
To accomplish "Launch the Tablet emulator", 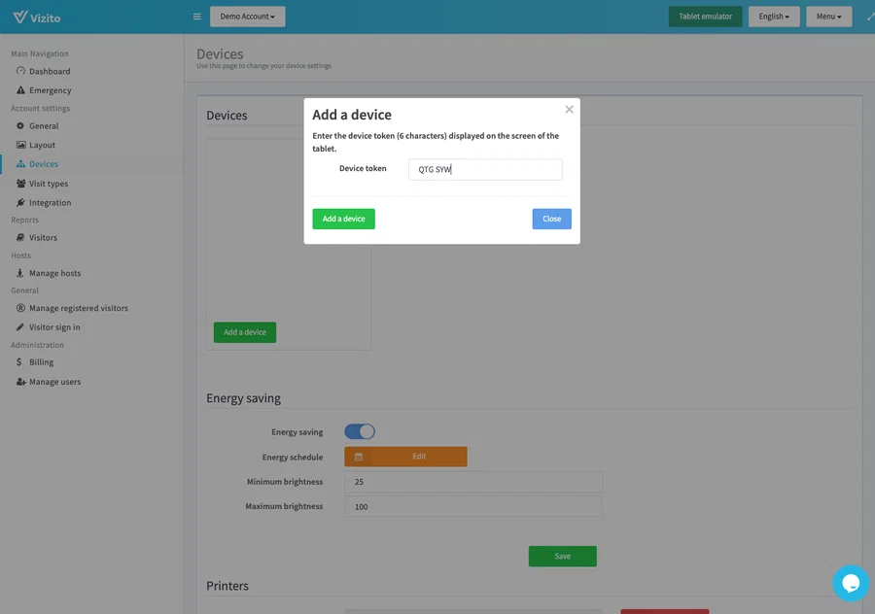I will tap(705, 17).
